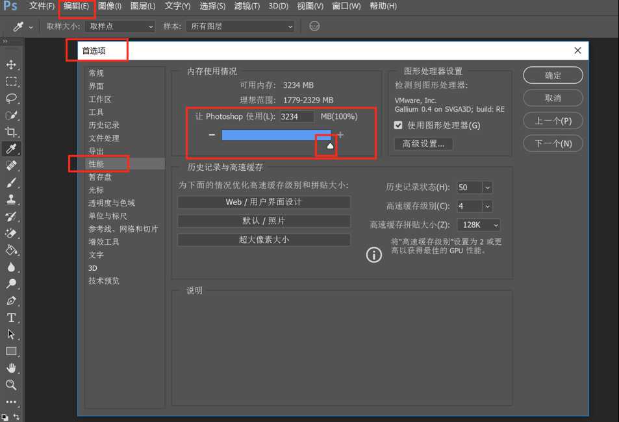Select 性能 in preferences category list
Image resolution: width=619 pixels, height=422 pixels.
[x=125, y=164]
